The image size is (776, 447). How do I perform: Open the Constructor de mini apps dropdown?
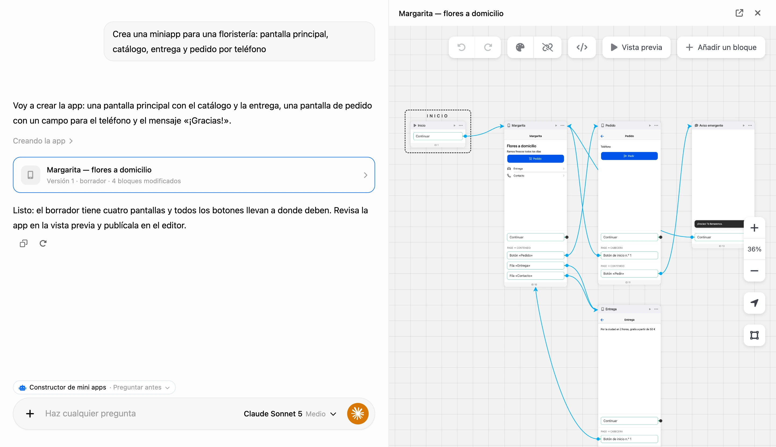click(x=94, y=387)
